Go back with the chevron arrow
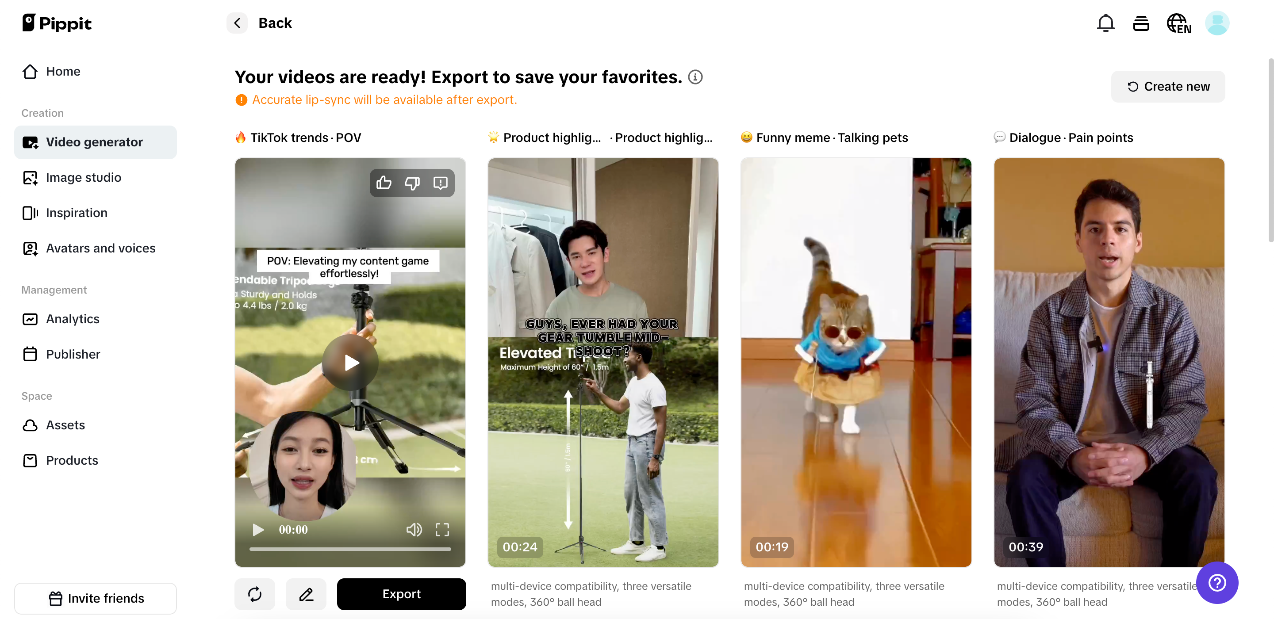The height and width of the screenshot is (619, 1274). pyautogui.click(x=238, y=23)
